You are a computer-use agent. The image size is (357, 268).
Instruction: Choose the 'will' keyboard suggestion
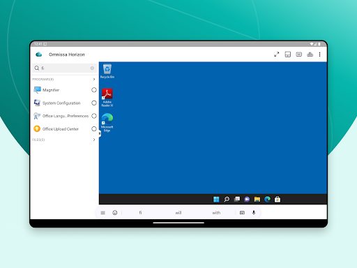tap(178, 213)
